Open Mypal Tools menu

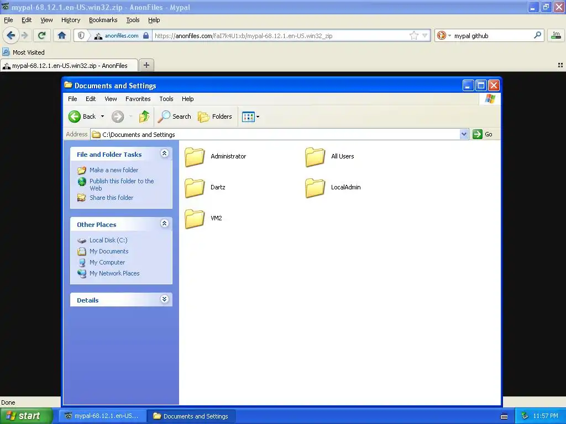tap(133, 20)
